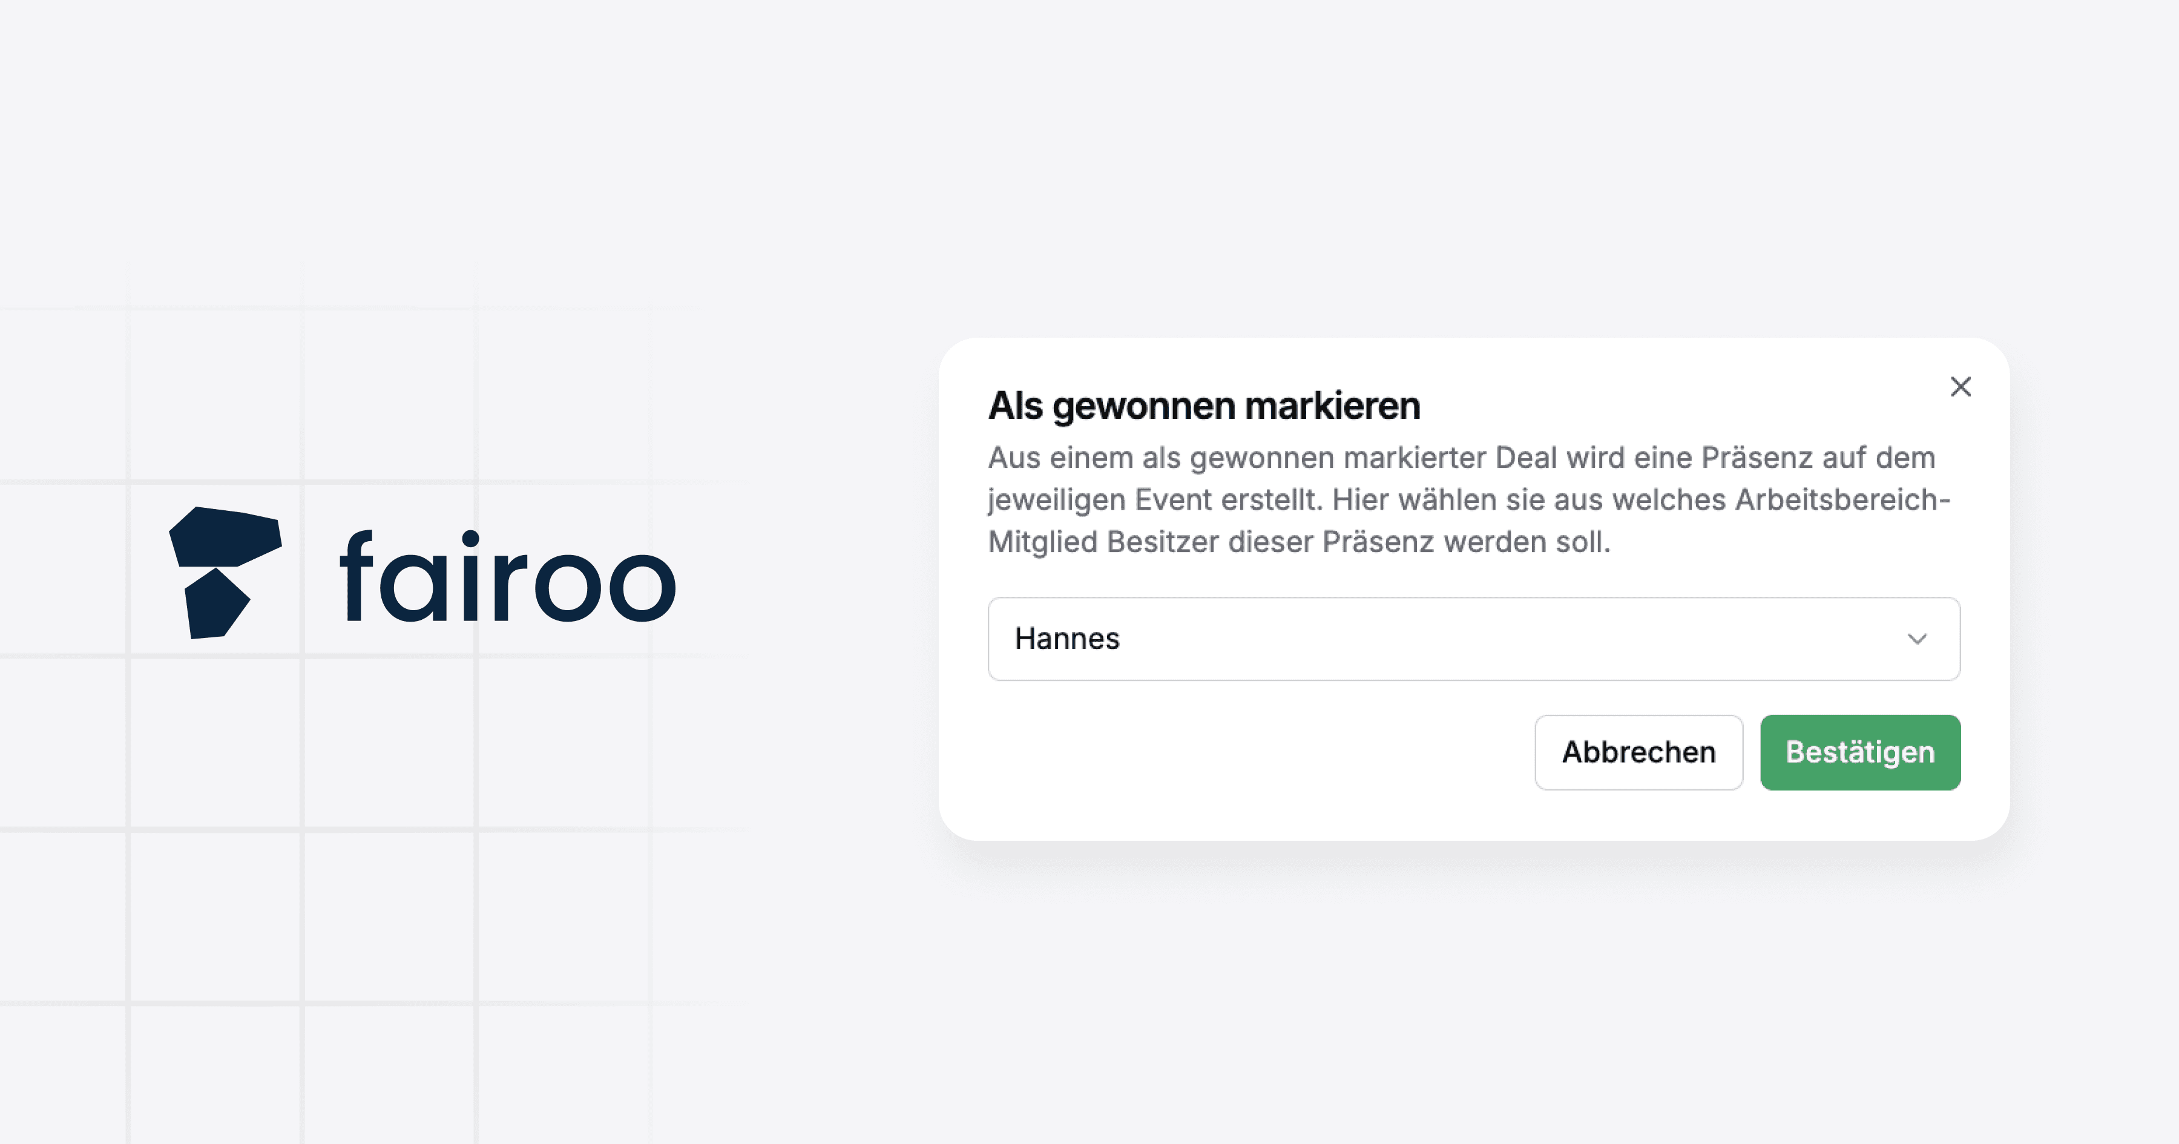
Task: Click the Hannes input field
Action: tap(1438, 639)
